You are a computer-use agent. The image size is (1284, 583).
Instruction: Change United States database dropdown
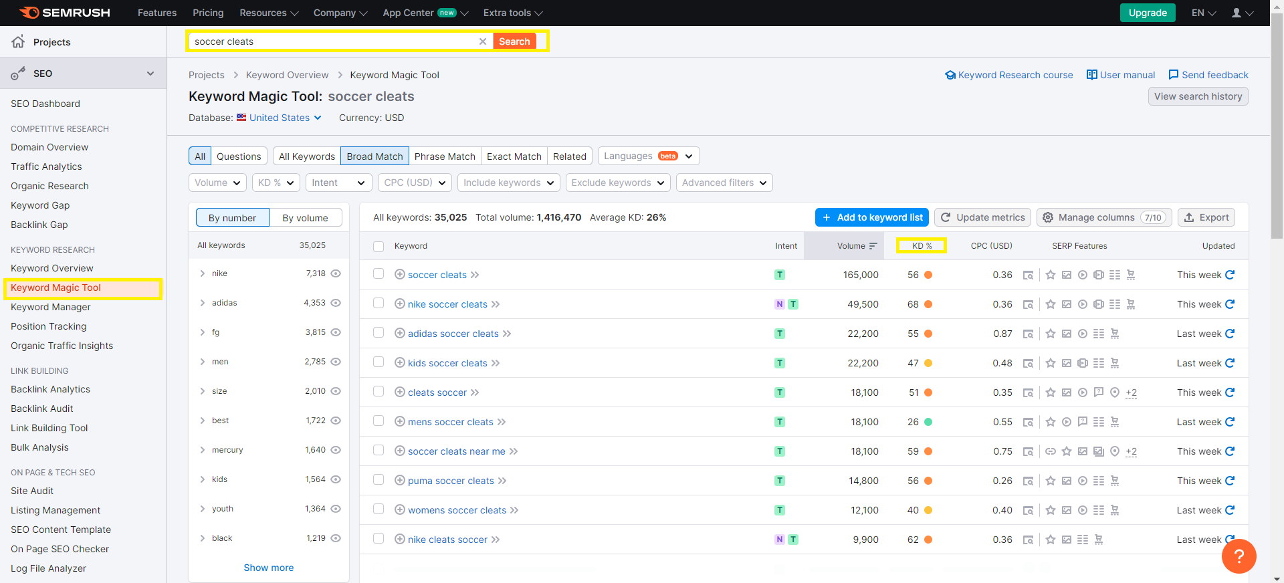tap(279, 118)
